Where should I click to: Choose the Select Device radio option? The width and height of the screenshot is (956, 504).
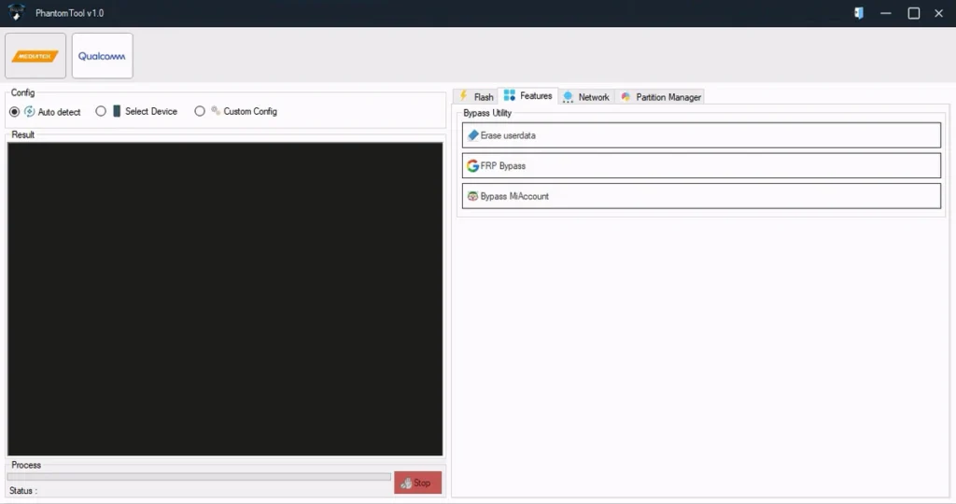pyautogui.click(x=101, y=112)
